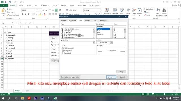Click Sort & Filter icon
The image size is (181, 101).
click(158, 10)
